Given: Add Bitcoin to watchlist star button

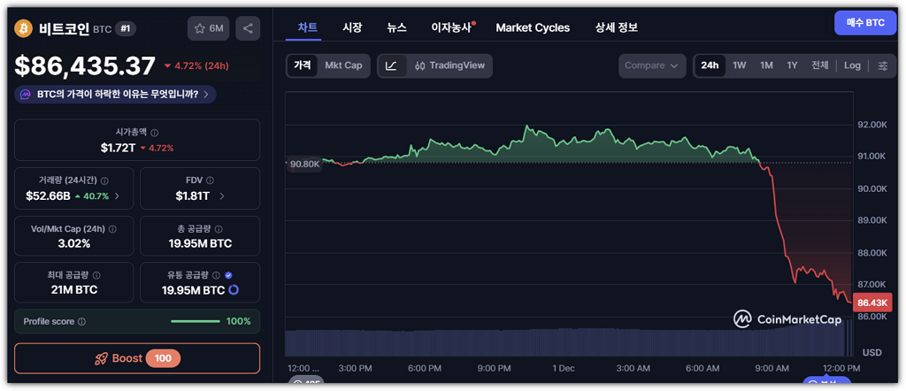Looking at the screenshot, I should coord(209,28).
